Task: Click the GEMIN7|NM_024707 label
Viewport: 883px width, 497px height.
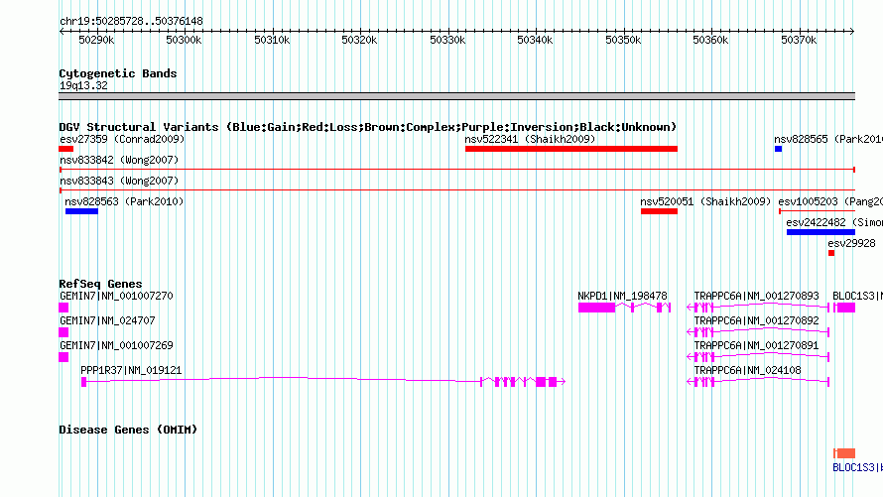Action: click(x=107, y=320)
